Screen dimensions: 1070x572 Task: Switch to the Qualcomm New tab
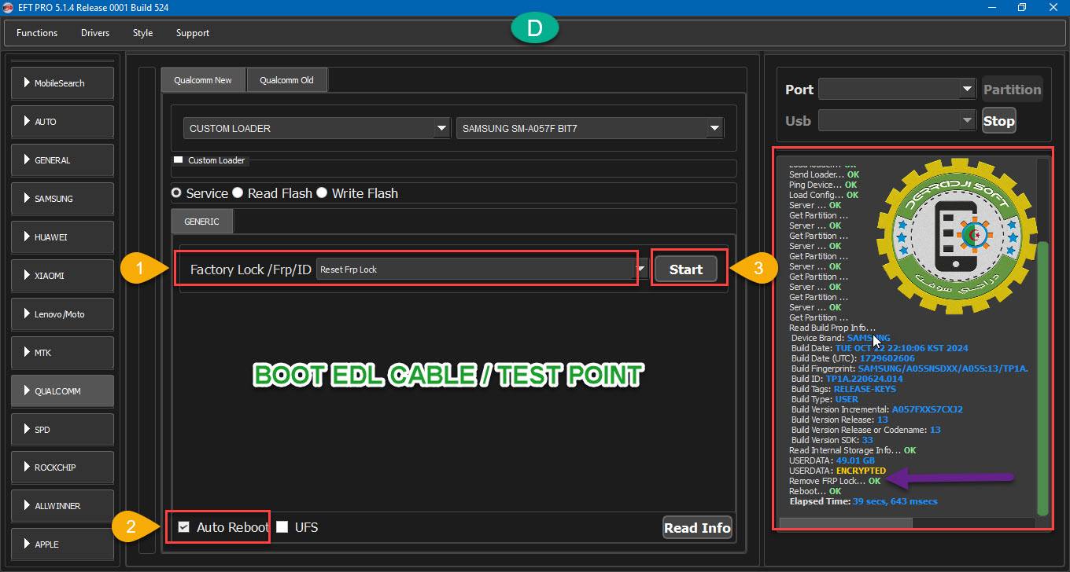[203, 80]
